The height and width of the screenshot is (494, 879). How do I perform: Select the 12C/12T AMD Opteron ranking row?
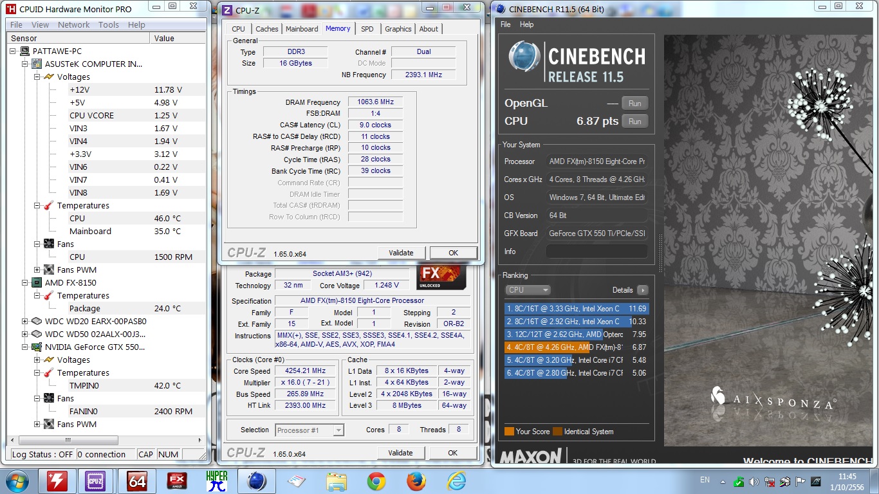tap(577, 334)
